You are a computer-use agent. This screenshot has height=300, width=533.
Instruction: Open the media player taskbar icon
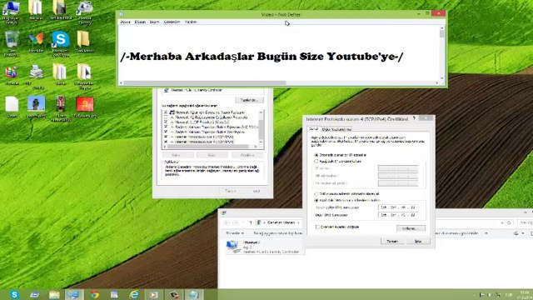coord(153,294)
